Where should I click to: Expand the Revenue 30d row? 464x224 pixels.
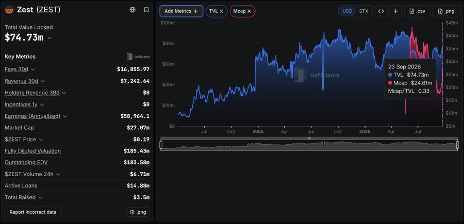tap(43, 81)
